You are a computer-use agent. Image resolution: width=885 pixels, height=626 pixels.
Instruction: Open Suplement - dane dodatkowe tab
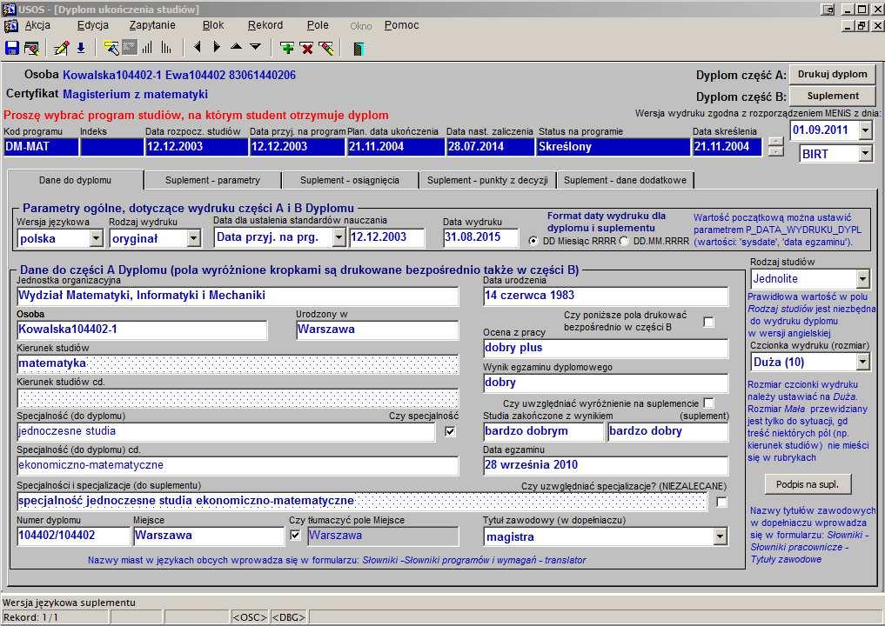(x=625, y=181)
